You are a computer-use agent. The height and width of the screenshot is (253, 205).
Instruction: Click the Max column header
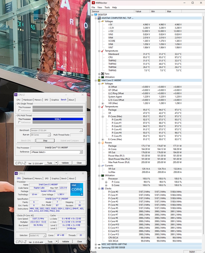174,11
